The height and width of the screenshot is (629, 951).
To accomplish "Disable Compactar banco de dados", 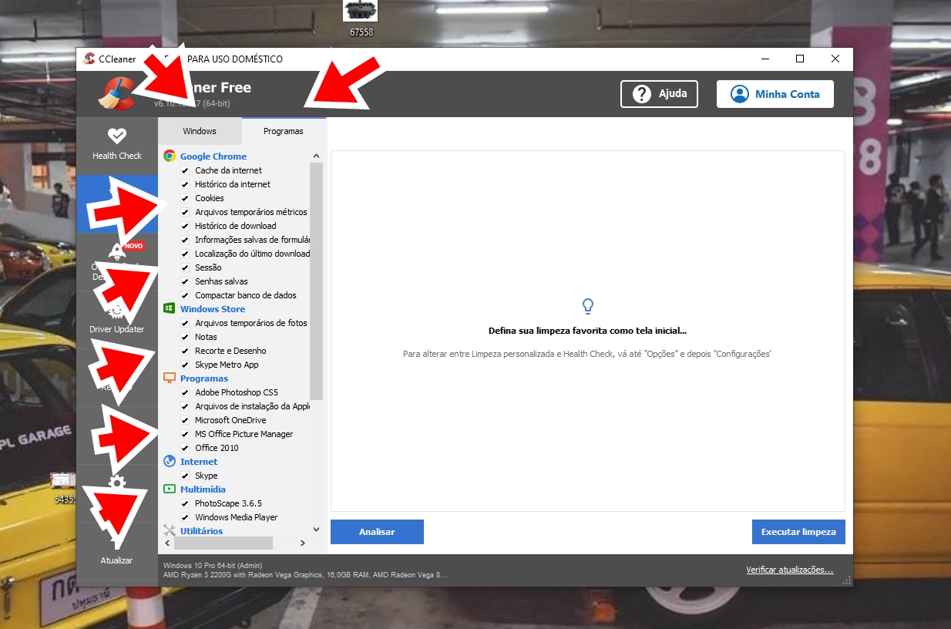I will (185, 295).
